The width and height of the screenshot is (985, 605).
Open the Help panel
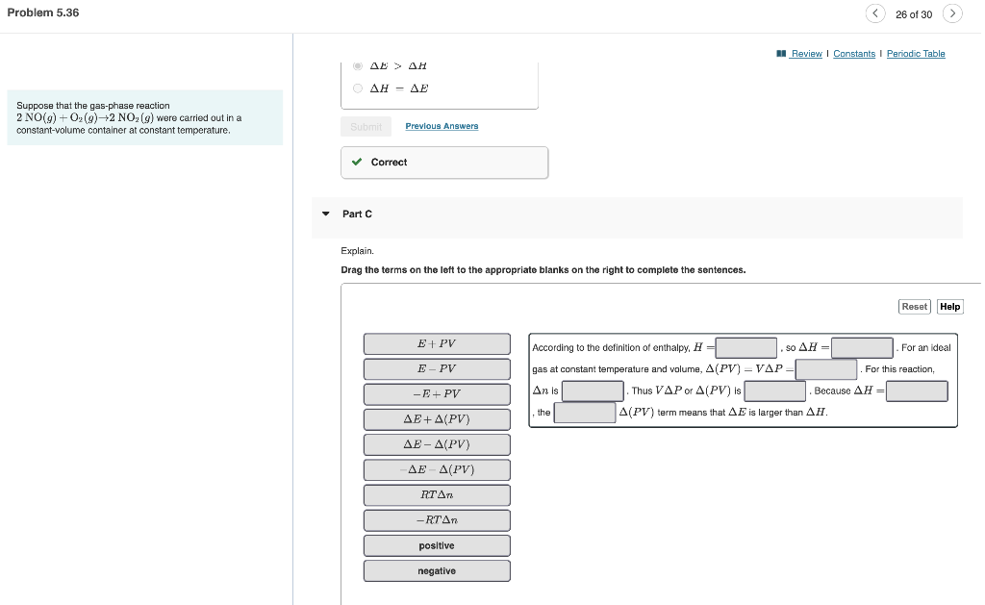pyautogui.click(x=949, y=306)
